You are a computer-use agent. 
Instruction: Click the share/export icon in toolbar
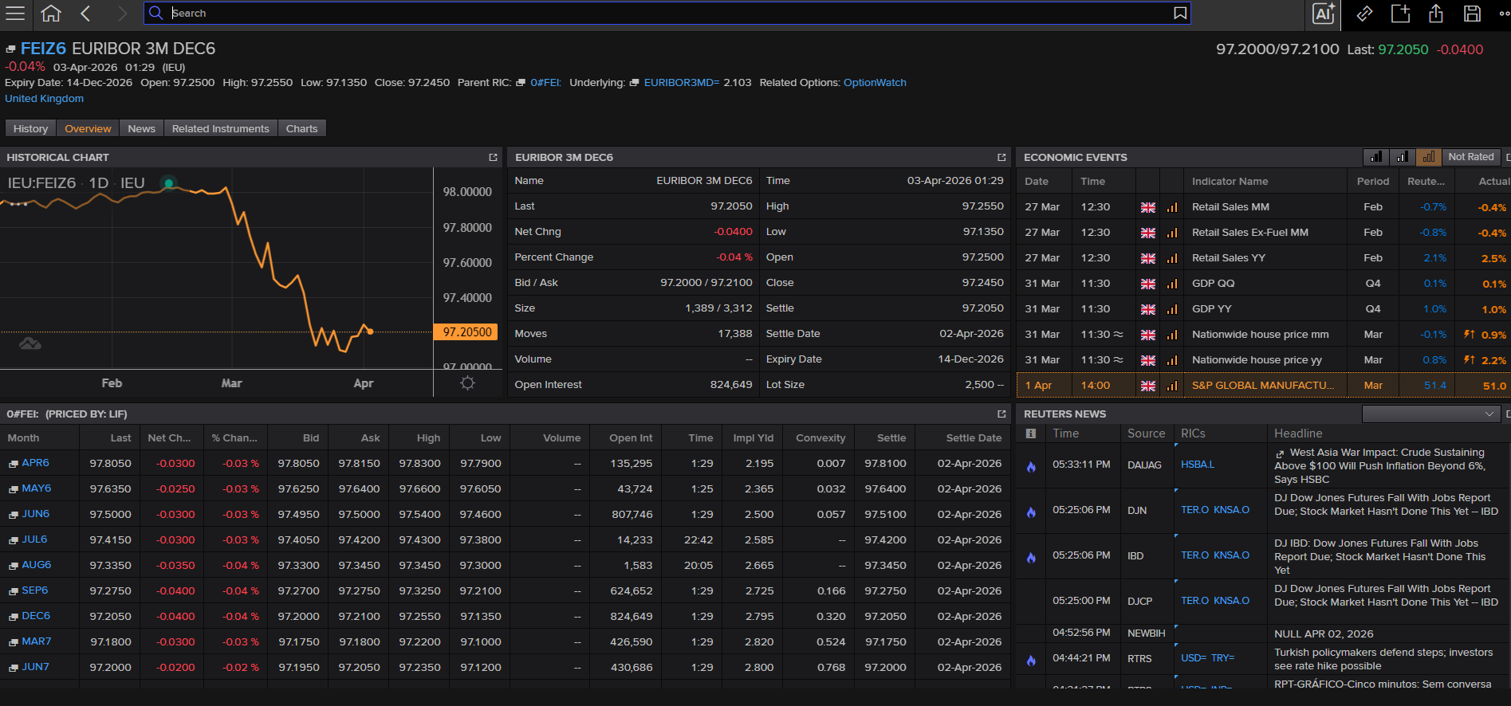(1436, 14)
